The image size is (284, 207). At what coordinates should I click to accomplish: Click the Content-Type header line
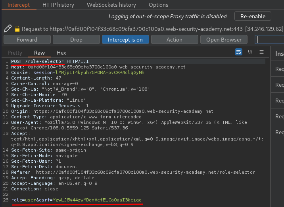pyautogui.click(x=76, y=117)
